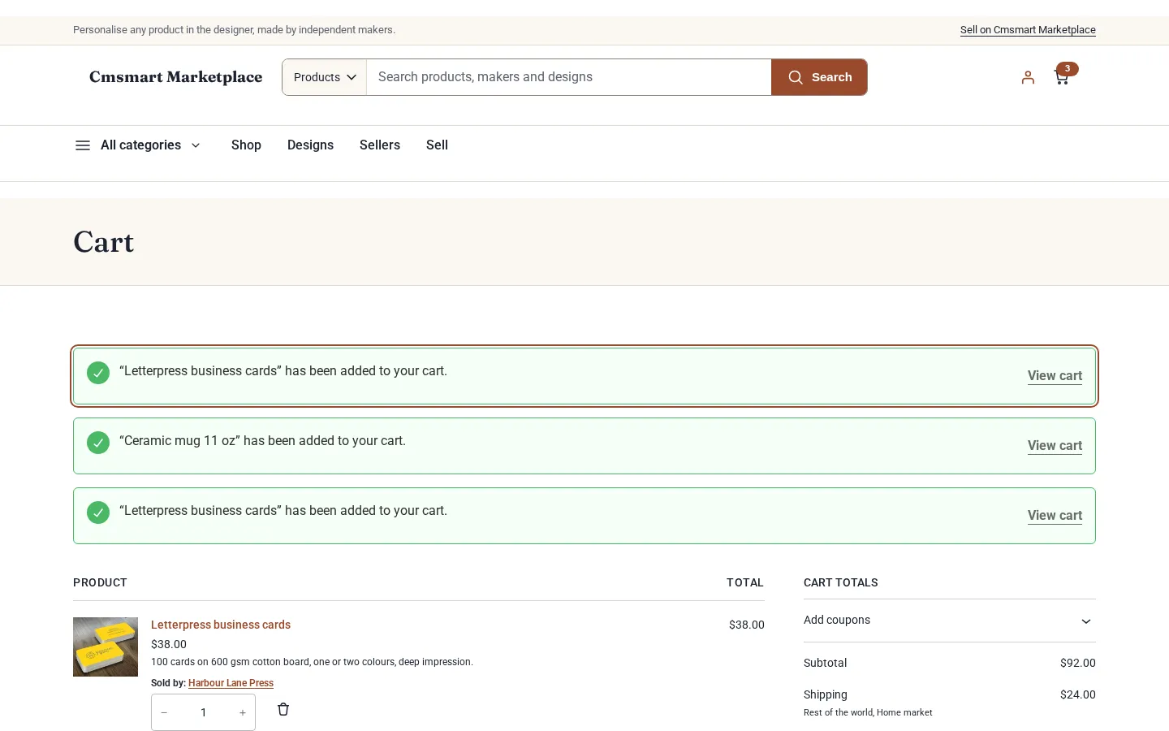Click the Cart page heading
1169x731 pixels.
pyautogui.click(x=104, y=242)
